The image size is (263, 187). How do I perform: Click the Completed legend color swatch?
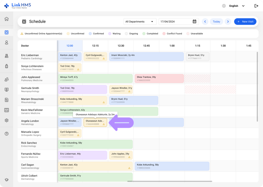[144, 34]
